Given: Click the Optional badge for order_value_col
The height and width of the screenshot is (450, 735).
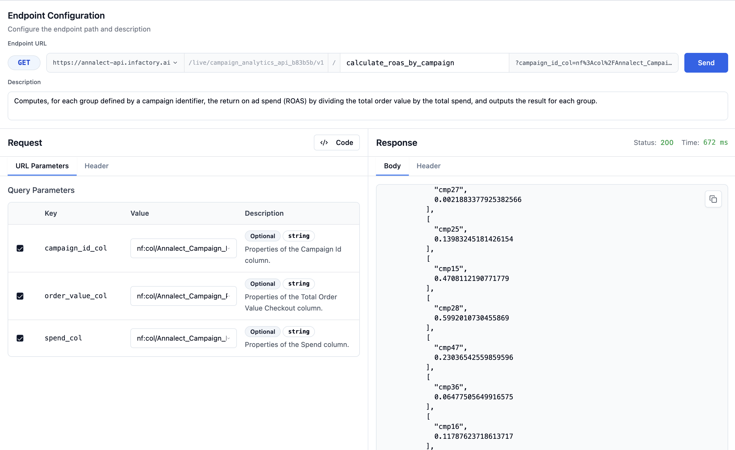Looking at the screenshot, I should [x=263, y=284].
